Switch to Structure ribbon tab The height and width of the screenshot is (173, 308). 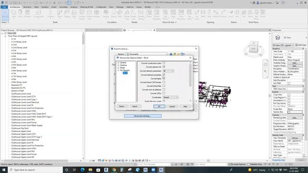pos(27,7)
